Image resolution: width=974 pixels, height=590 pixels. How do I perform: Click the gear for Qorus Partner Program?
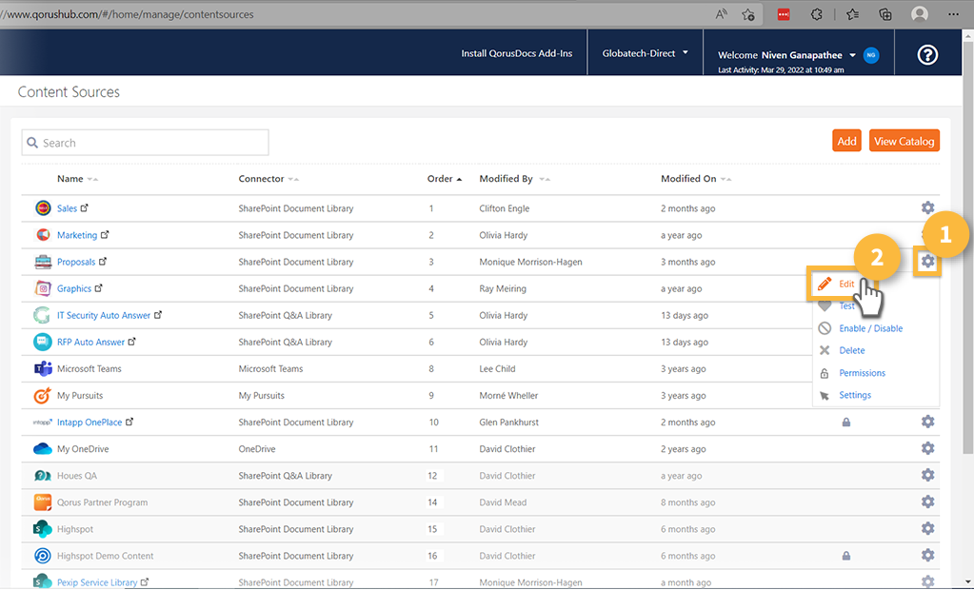point(927,501)
